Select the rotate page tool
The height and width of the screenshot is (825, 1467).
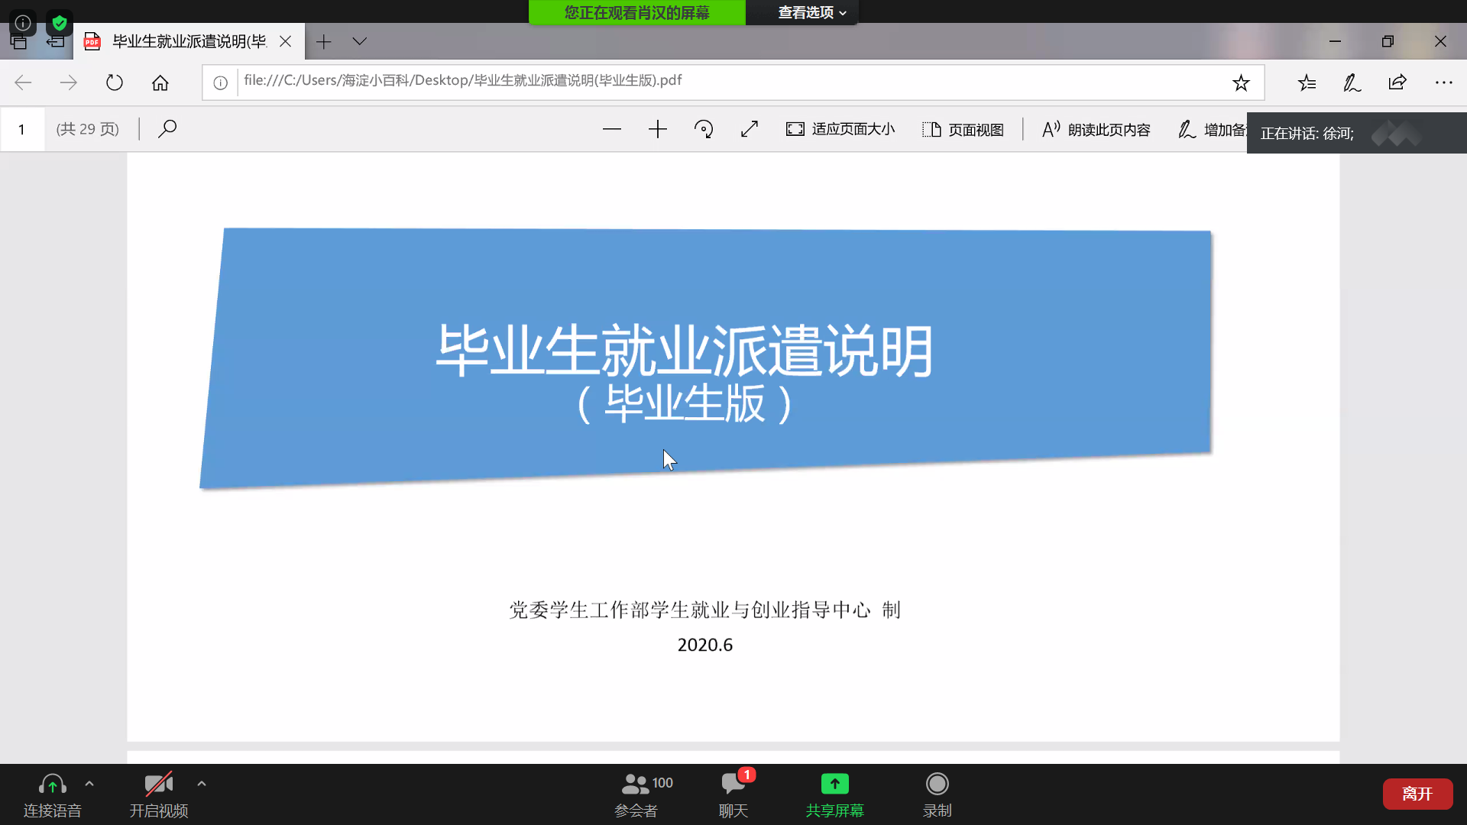[703, 129]
